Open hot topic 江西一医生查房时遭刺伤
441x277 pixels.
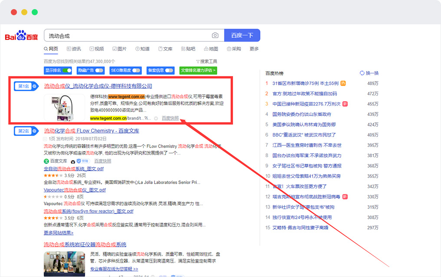click(x=307, y=145)
